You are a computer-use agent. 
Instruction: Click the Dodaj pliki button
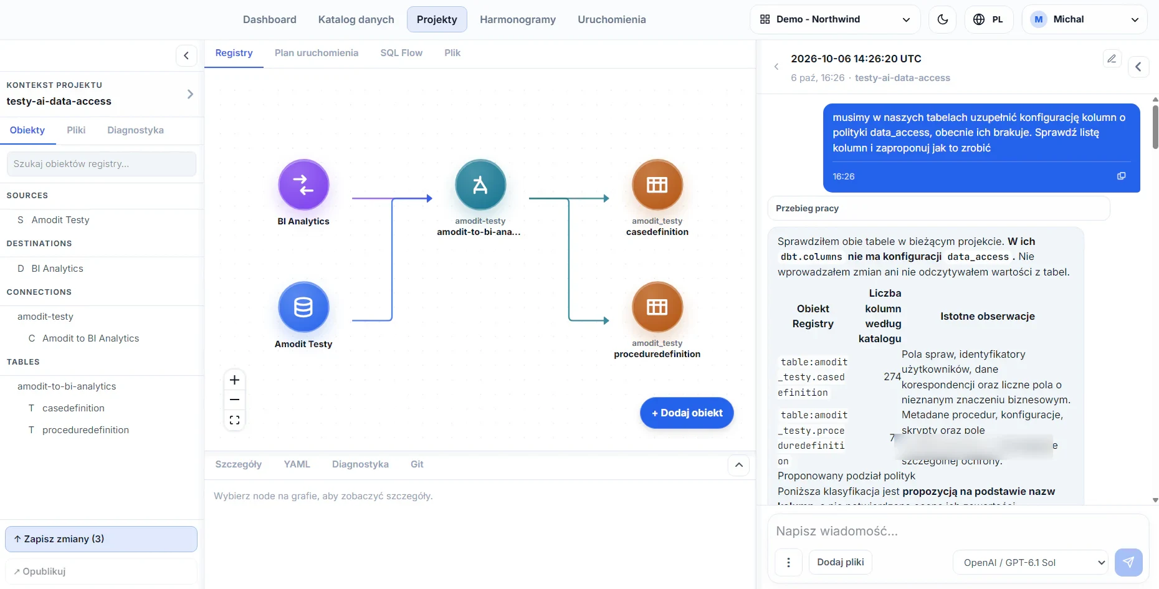pyautogui.click(x=841, y=562)
